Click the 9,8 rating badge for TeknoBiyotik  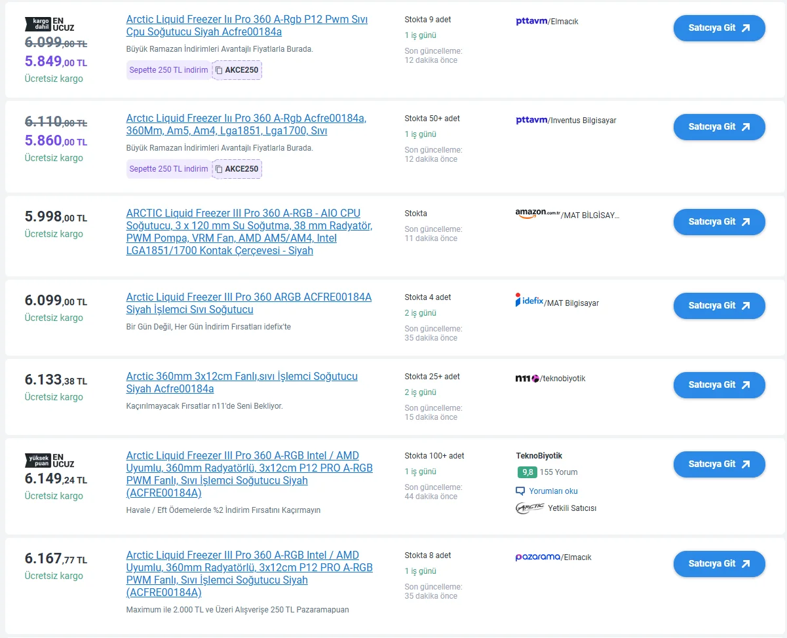(527, 472)
